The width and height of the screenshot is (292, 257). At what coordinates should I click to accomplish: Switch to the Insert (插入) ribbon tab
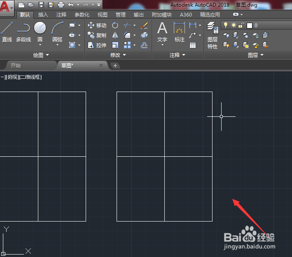pos(43,14)
